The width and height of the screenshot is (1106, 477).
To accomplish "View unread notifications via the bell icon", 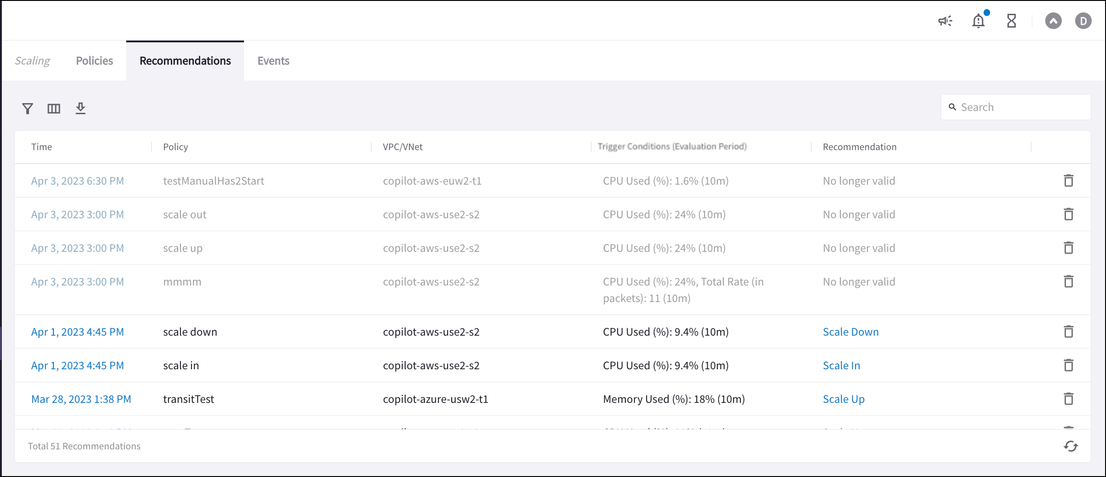I will pos(978,21).
